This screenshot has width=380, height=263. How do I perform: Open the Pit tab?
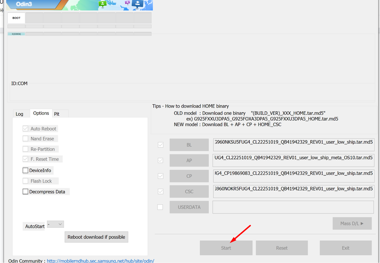point(57,114)
